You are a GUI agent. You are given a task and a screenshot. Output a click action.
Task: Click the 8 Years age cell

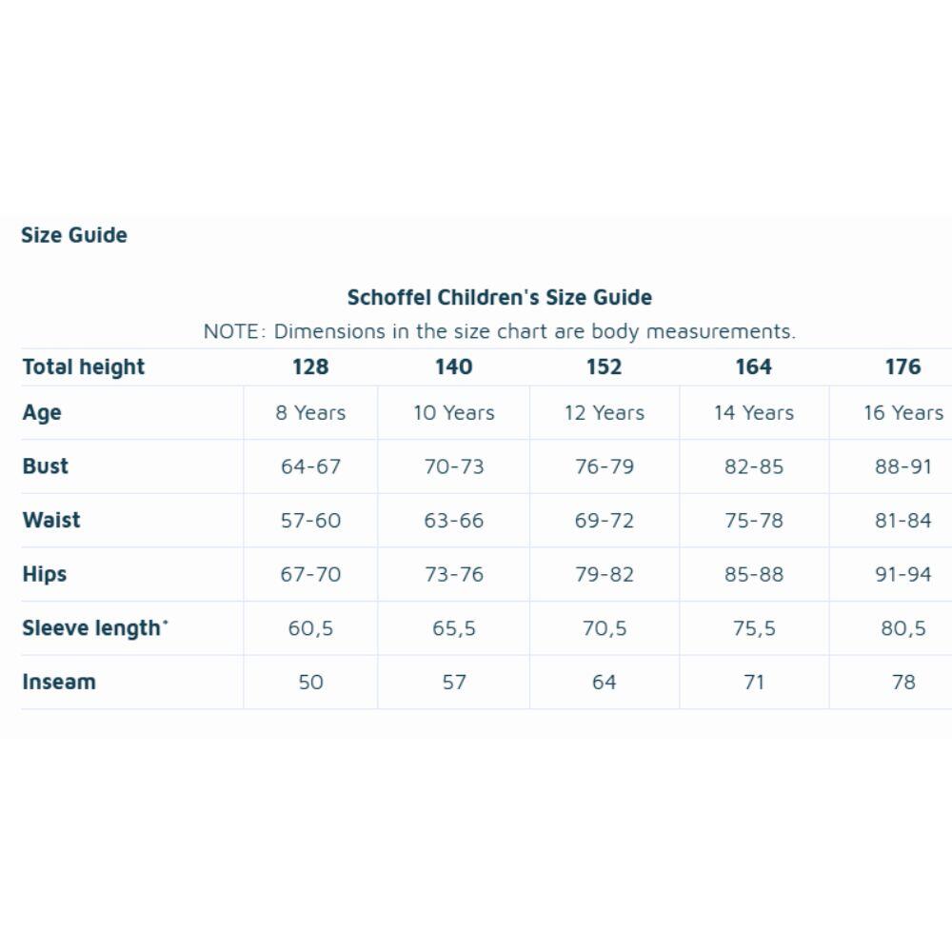tap(310, 413)
